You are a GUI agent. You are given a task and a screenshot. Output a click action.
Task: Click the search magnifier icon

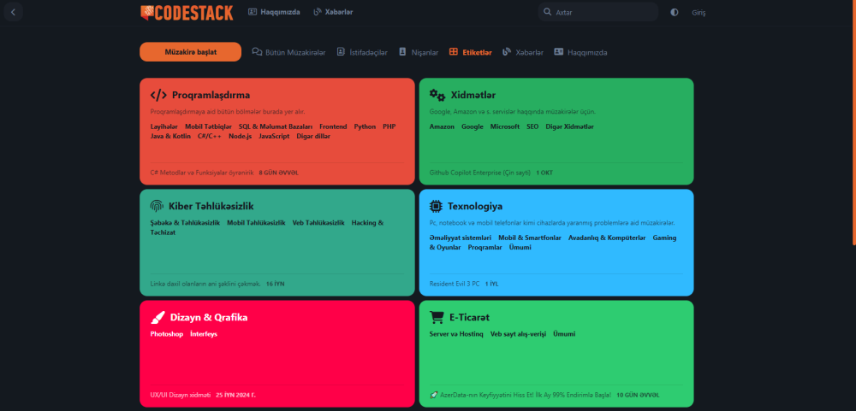pyautogui.click(x=547, y=12)
